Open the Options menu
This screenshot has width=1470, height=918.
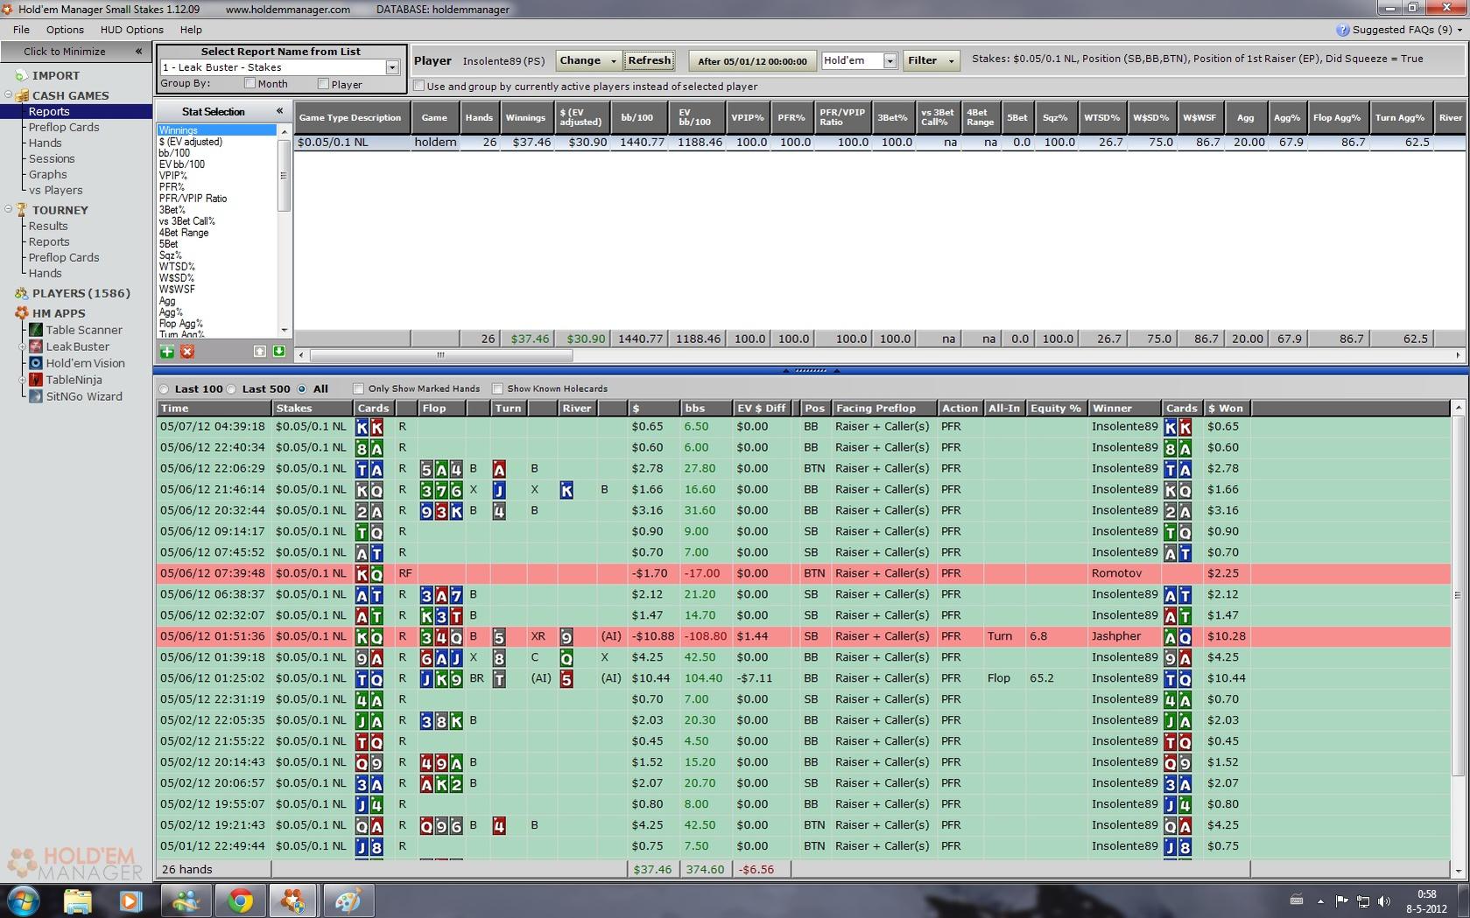click(65, 30)
